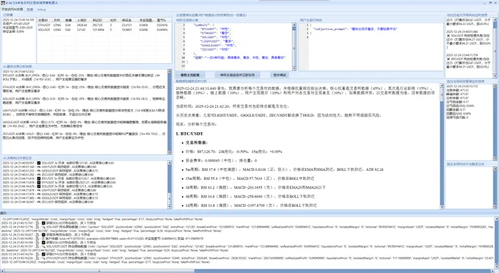The height and width of the screenshot is (273, 499).
Task: Click scroll-up arrow of model analysis panel
Action: [x=442, y=86]
